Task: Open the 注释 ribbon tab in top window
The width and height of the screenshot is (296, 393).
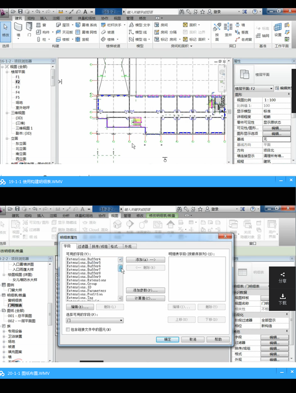Action: (x=56, y=18)
